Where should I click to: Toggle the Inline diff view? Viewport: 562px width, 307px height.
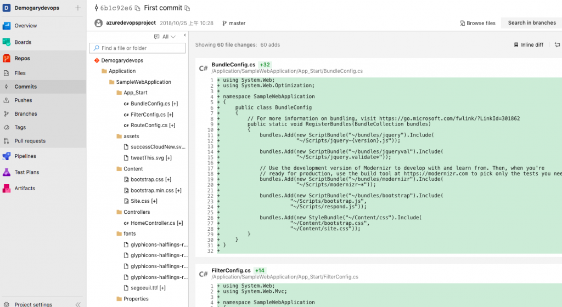point(529,45)
